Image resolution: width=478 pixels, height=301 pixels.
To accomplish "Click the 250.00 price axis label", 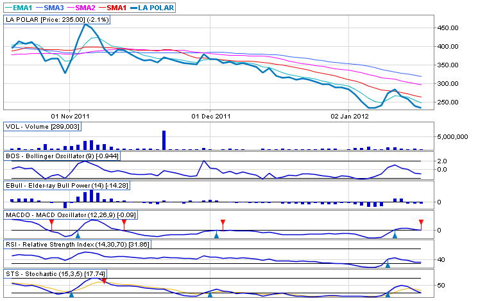I will pyautogui.click(x=447, y=102).
